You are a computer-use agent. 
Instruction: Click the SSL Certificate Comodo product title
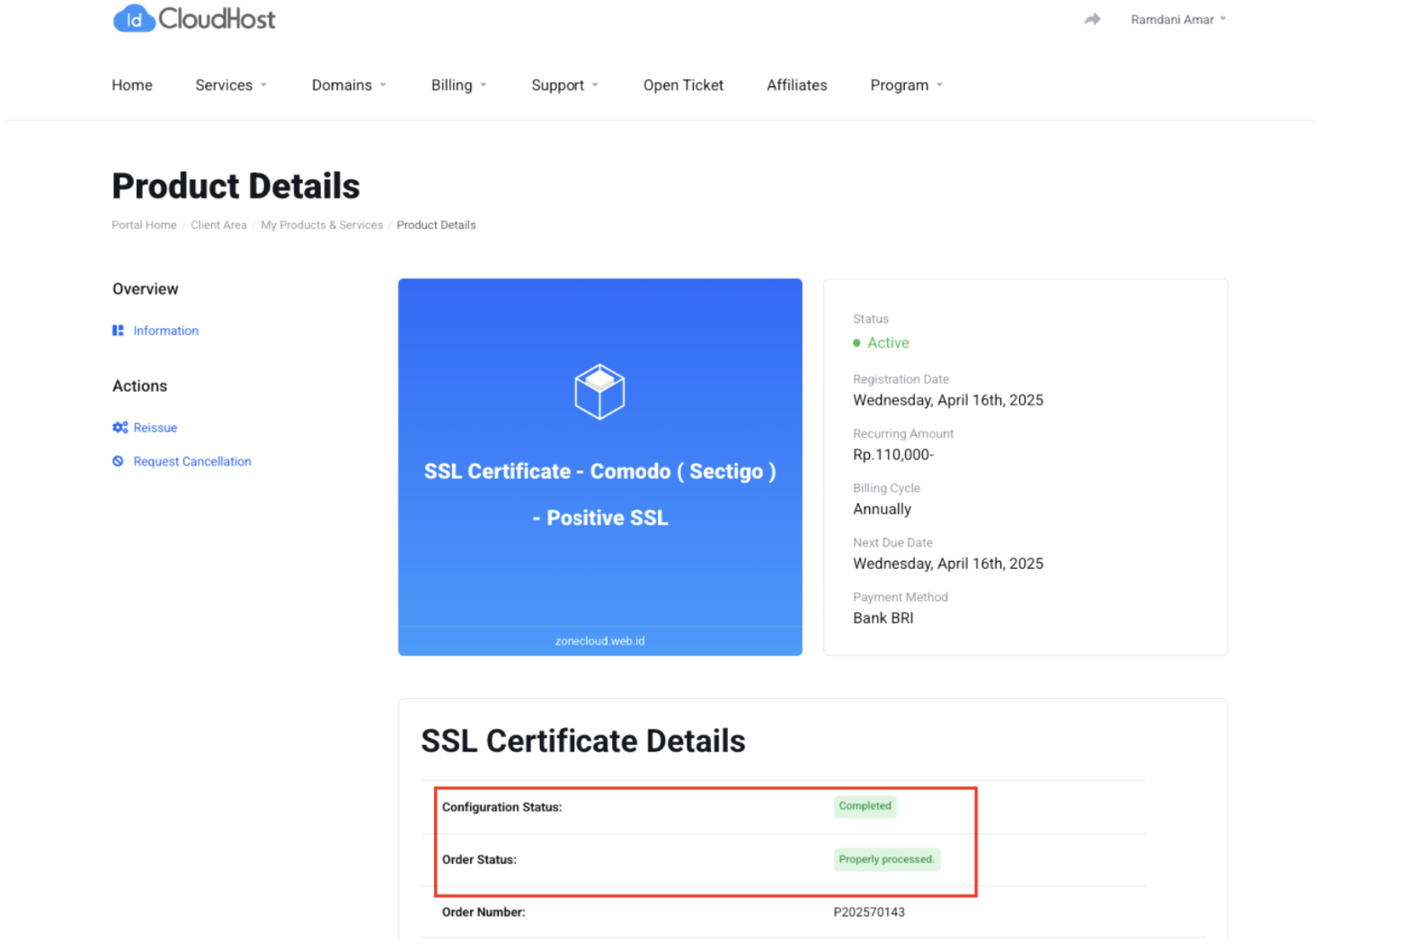(x=599, y=494)
